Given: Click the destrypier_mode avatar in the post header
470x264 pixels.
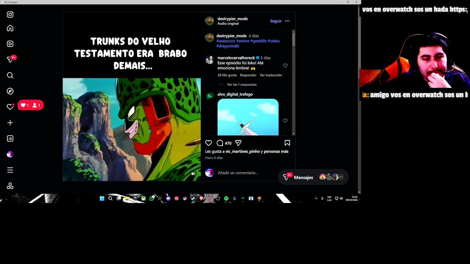Looking at the screenshot, I should point(210,21).
